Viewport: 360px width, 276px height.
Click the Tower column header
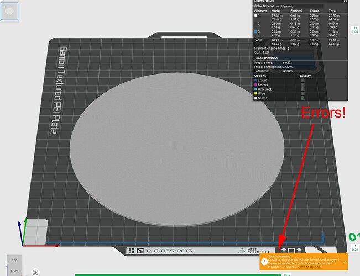314,11
